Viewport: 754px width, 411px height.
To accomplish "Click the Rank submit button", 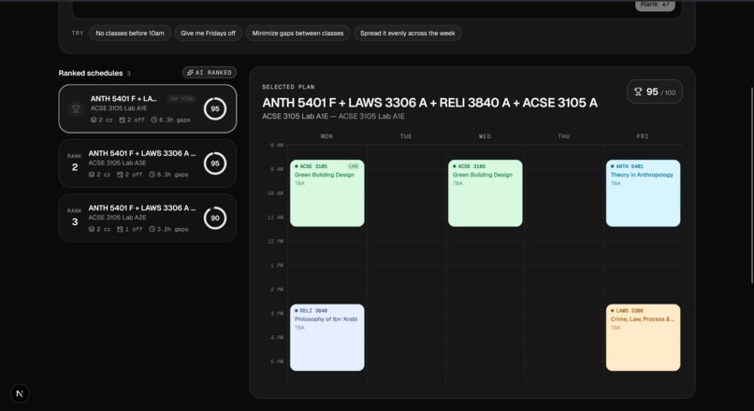I will pos(655,5).
